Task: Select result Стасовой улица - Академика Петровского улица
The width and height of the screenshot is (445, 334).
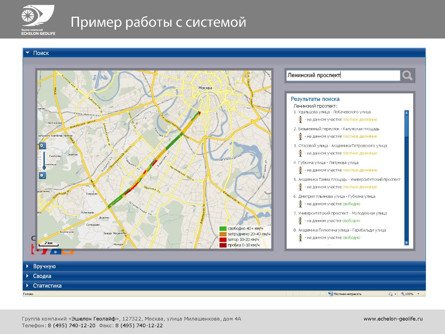Action: click(343, 146)
